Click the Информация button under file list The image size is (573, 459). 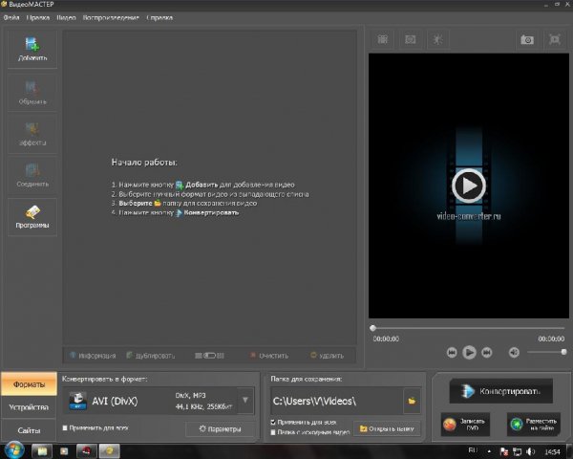[x=93, y=356]
